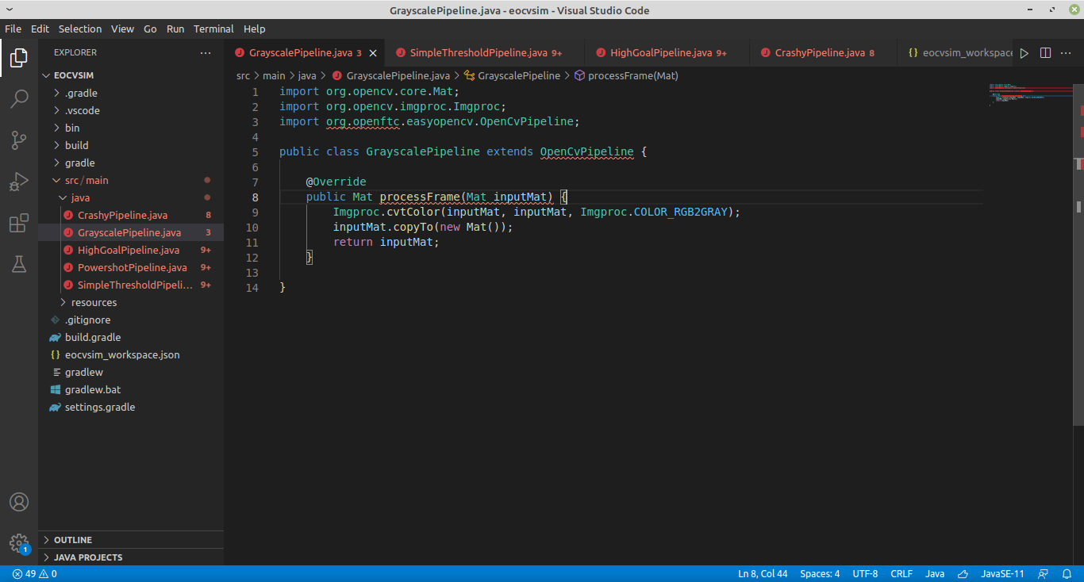Open the Run menu
This screenshot has height=582, width=1084.
[x=175, y=29]
